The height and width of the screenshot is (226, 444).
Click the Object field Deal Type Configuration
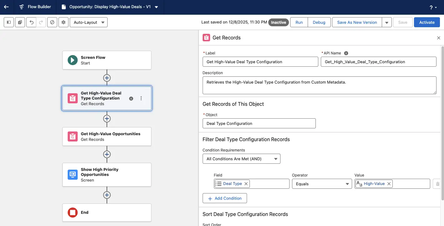pos(259,123)
